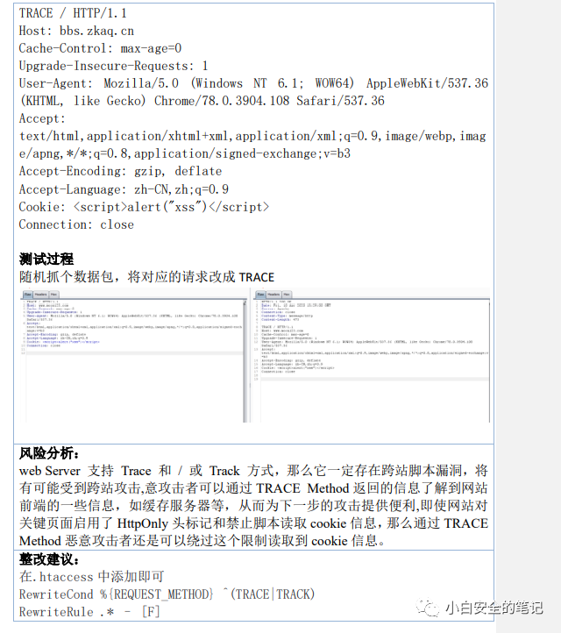The image size is (561, 633).
Task: Open the Headers tab in the left request pane
Action: (x=41, y=295)
